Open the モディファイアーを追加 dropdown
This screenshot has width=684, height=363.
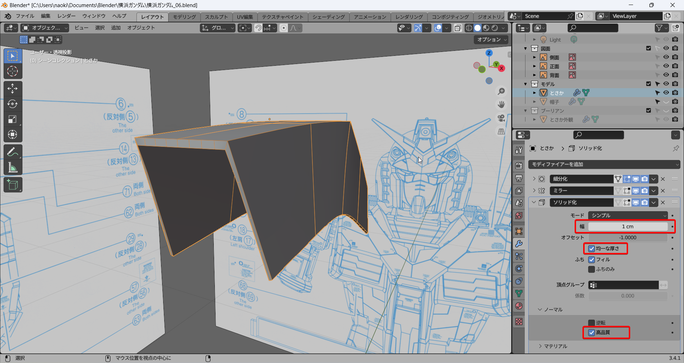604,164
